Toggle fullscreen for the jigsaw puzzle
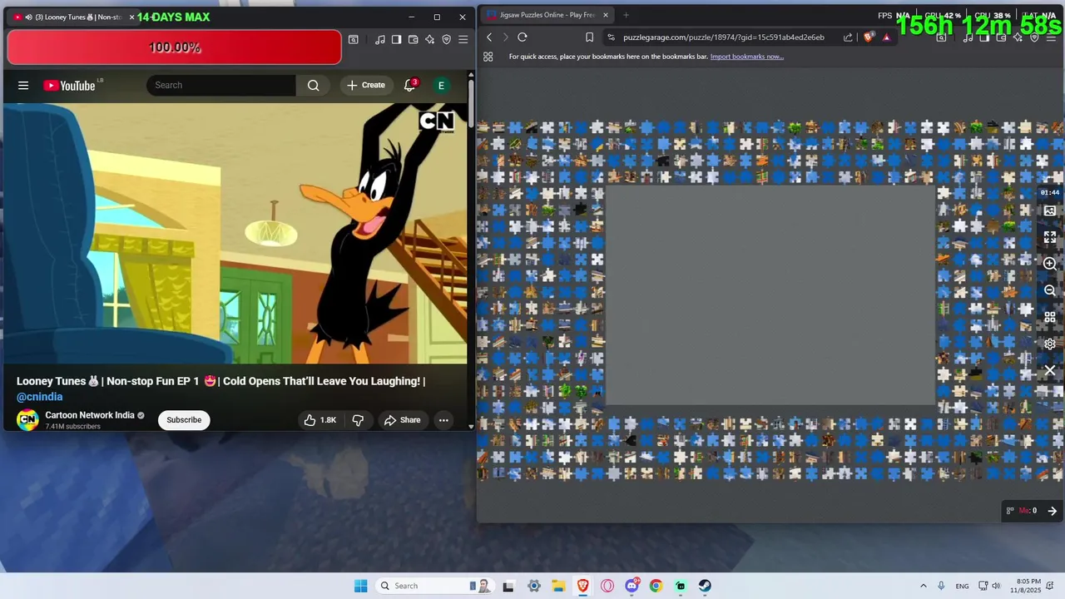 tap(1050, 237)
